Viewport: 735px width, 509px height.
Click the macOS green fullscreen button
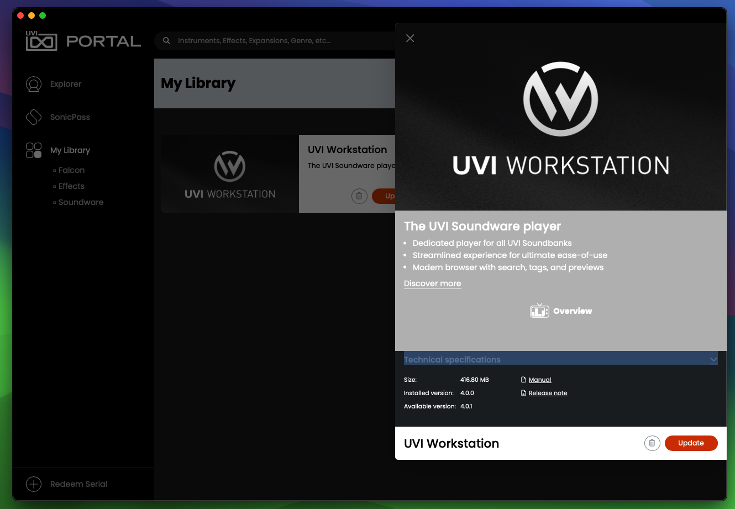(x=43, y=15)
